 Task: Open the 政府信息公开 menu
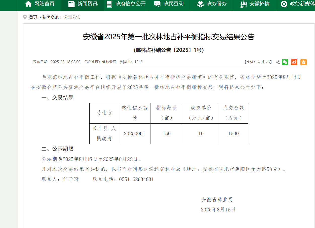point(130,4)
